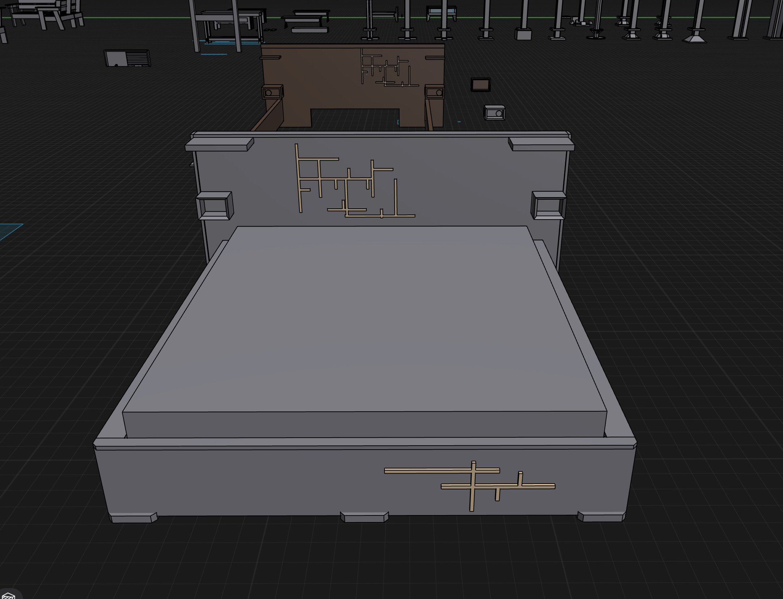Select the top-right ledge of grey headboard
This screenshot has height=599, width=783.
[541, 144]
